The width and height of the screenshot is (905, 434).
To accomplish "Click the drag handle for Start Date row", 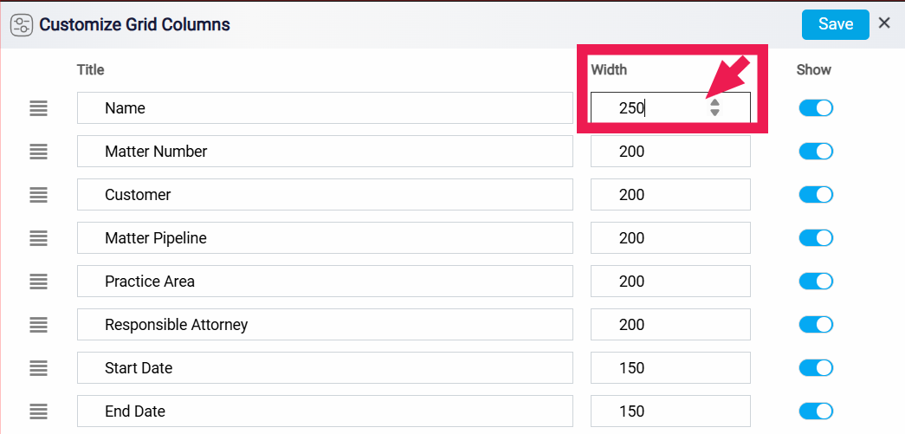I will click(x=38, y=367).
